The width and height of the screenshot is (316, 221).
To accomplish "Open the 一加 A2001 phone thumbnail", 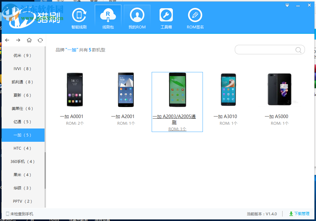I will pyautogui.click(x=126, y=90).
